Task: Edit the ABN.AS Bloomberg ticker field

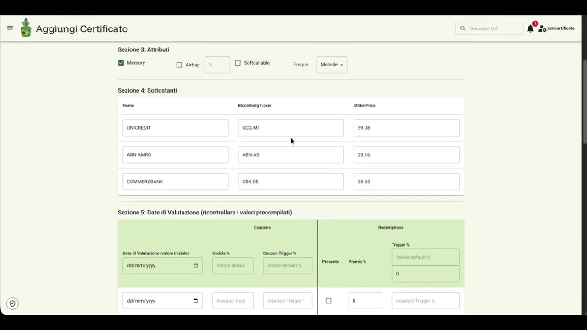Action: click(x=291, y=154)
